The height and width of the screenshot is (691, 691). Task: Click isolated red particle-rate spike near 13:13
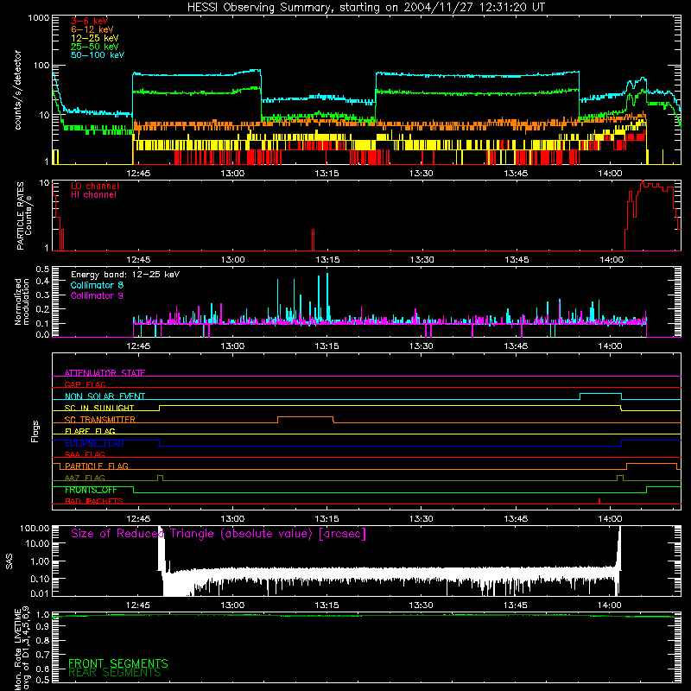tap(313, 240)
